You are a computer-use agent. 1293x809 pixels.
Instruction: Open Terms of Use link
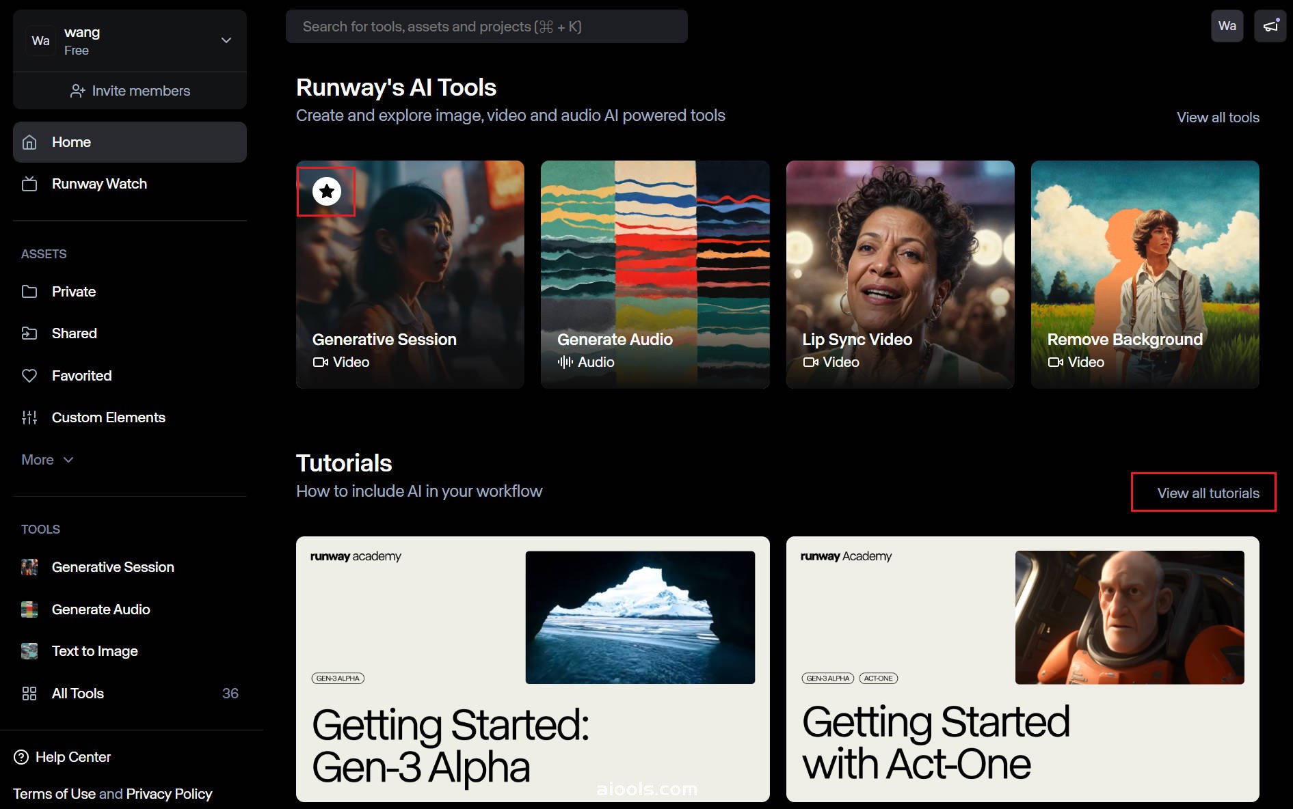tap(55, 794)
